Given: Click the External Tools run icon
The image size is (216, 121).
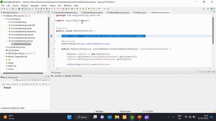Looking at the screenshot, I should [47, 9].
